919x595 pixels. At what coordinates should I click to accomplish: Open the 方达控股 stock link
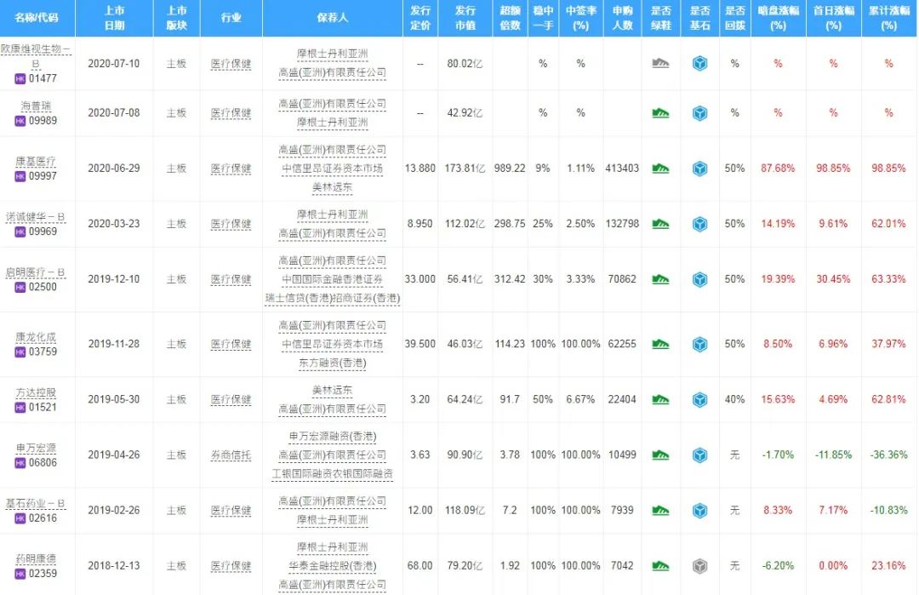[x=36, y=392]
